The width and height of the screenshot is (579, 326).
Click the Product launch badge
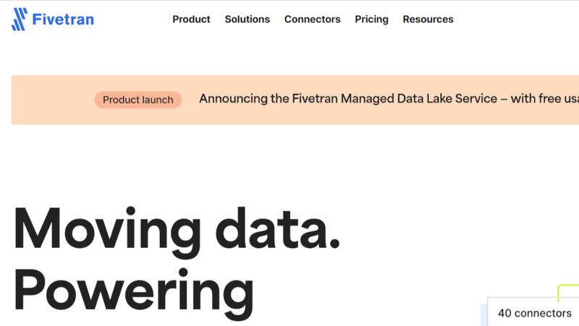pos(138,100)
